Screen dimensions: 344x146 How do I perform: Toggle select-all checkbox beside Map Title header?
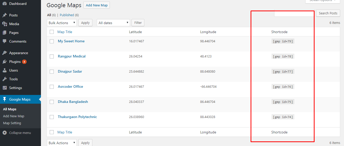(52, 32)
